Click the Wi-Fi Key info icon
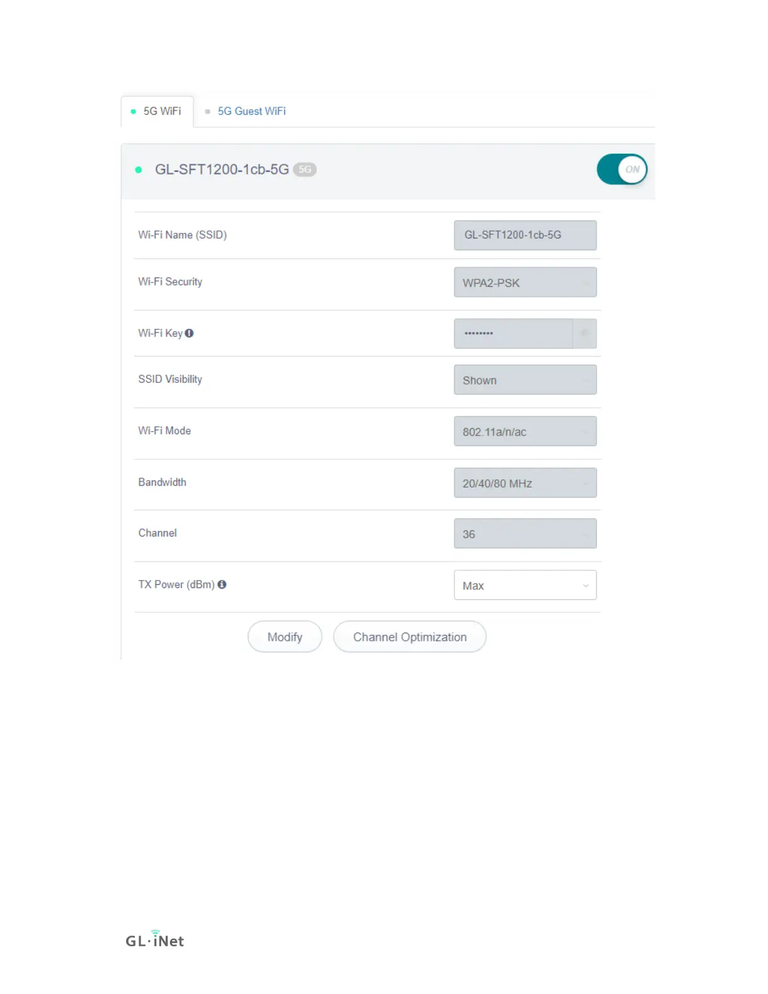Screen dimensions: 768x994 click(189, 333)
